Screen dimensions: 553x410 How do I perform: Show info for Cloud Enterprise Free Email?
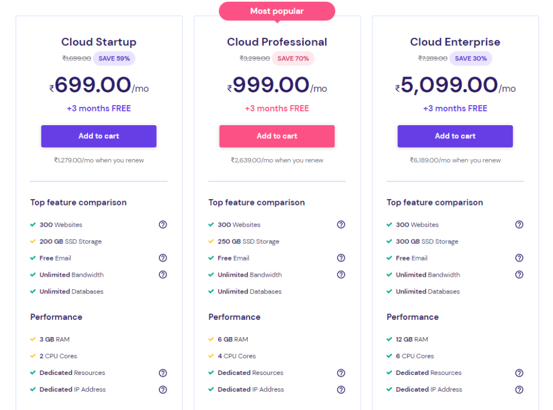pos(519,258)
